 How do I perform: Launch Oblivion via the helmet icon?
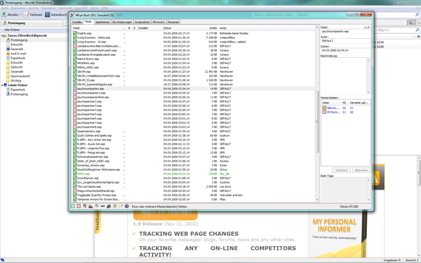(x=85, y=206)
